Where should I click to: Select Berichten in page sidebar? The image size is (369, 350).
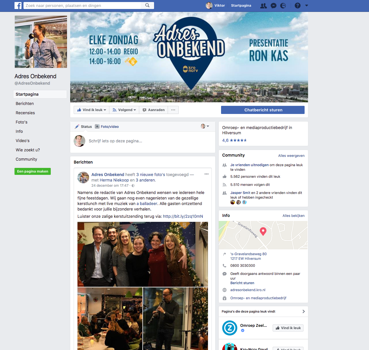click(25, 104)
